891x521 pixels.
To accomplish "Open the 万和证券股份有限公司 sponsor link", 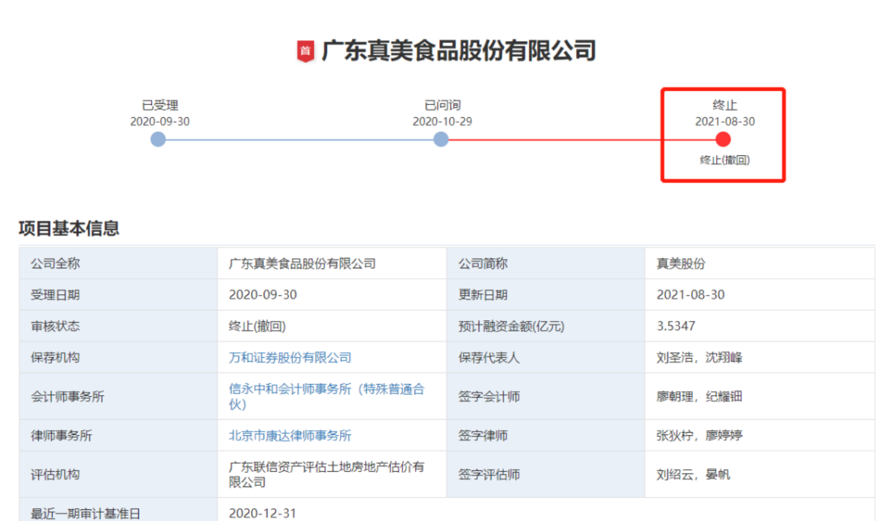I will point(290,357).
